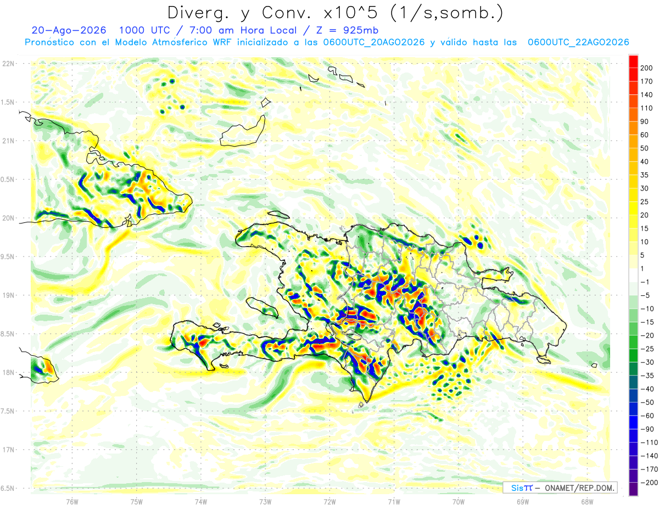Click the colorbar value '60'
Viewport: 659px width, 509px height.
(645, 135)
